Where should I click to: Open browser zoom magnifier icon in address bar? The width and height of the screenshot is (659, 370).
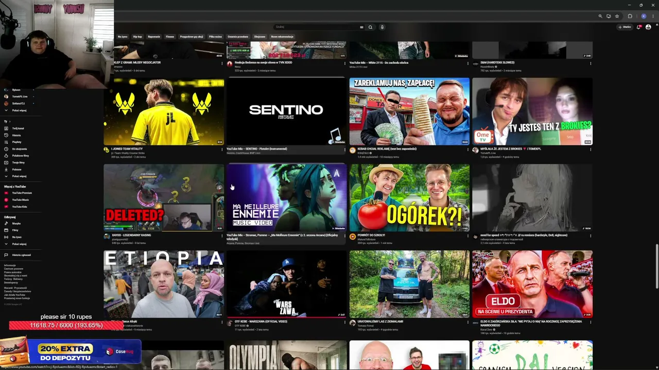pyautogui.click(x=600, y=16)
